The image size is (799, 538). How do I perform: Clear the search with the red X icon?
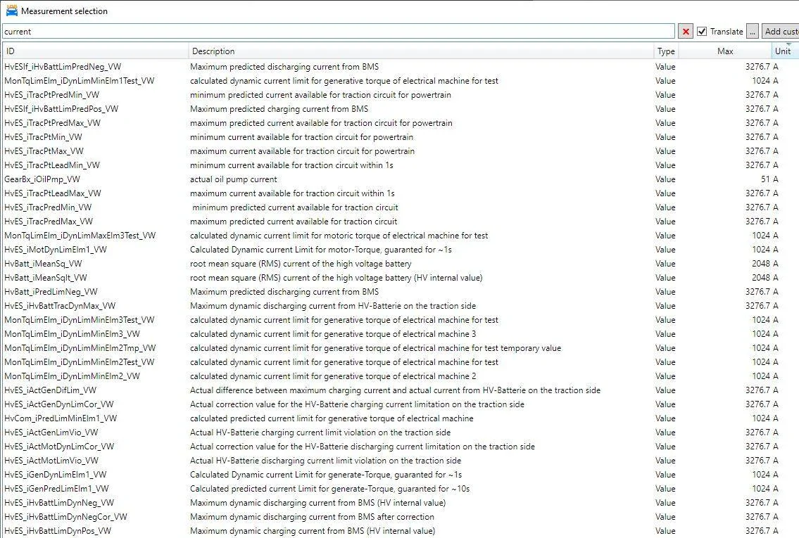click(686, 32)
